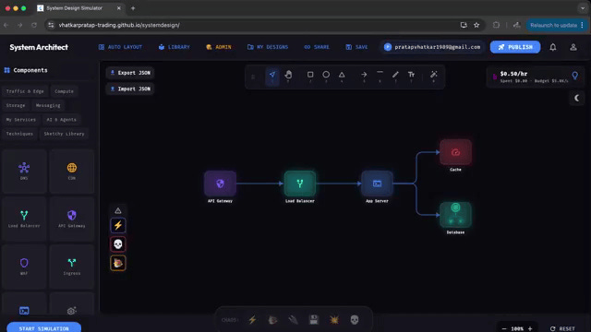Select the hand pan tool

tap(288, 75)
